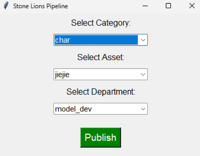
Task: Click blank space left of Category combobox
Action: (x=27, y=40)
